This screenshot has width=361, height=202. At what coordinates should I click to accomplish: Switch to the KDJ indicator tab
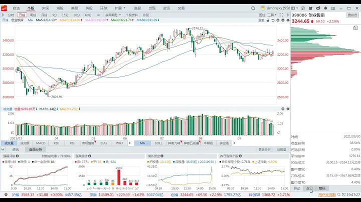[56, 143]
